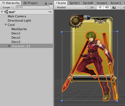Switch to the Asset Store tab

(116, 3)
